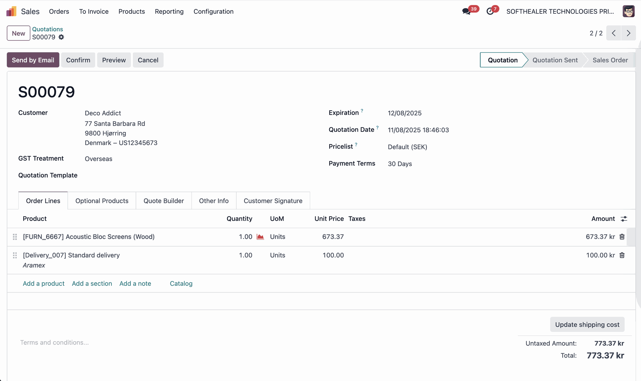
Task: Click the Send by Email button
Action: pos(33,60)
